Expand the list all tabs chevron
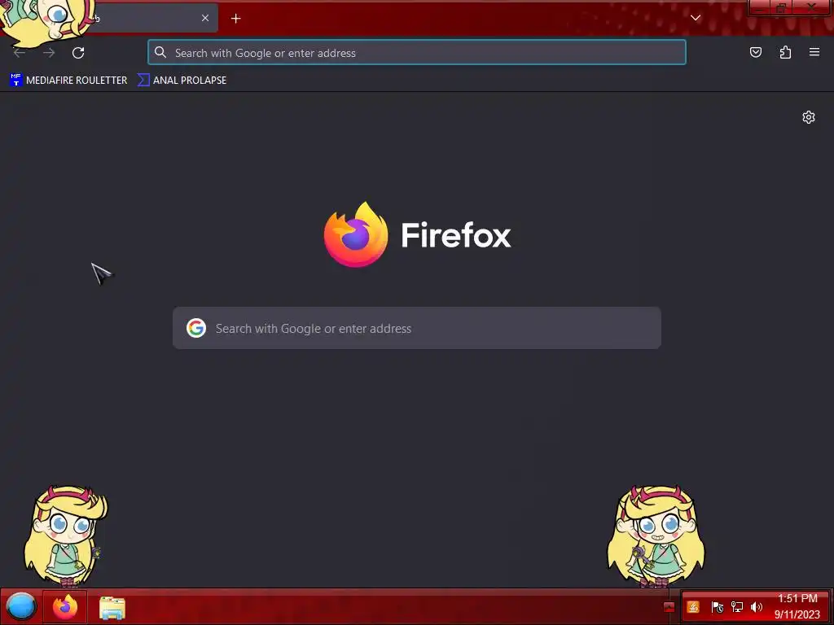This screenshot has height=625, width=834. click(696, 18)
